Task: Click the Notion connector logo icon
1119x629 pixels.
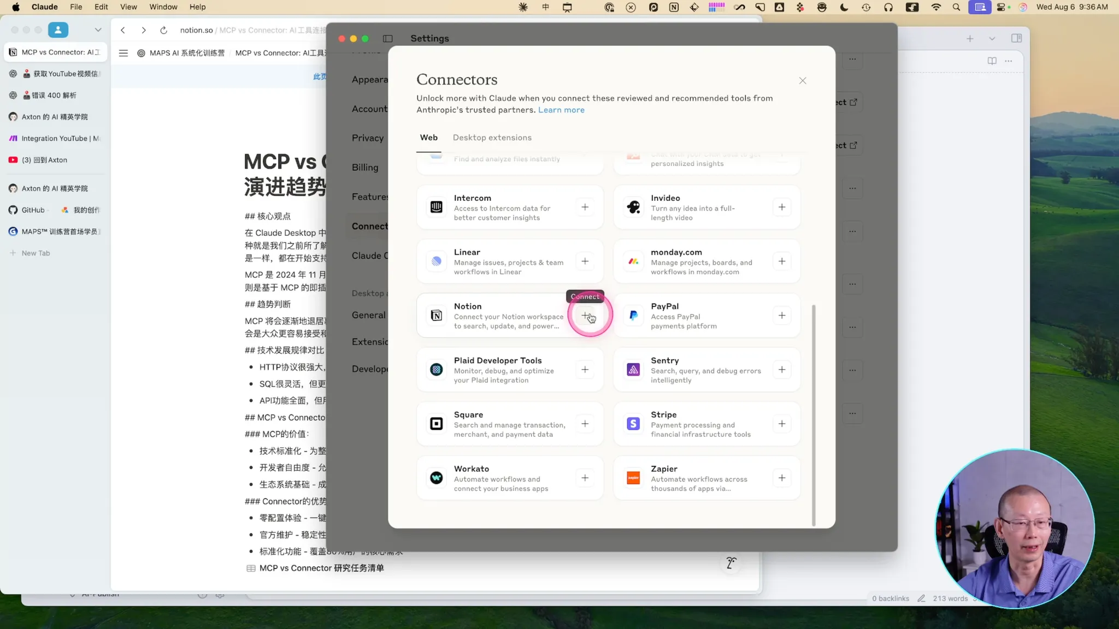Action: click(436, 316)
